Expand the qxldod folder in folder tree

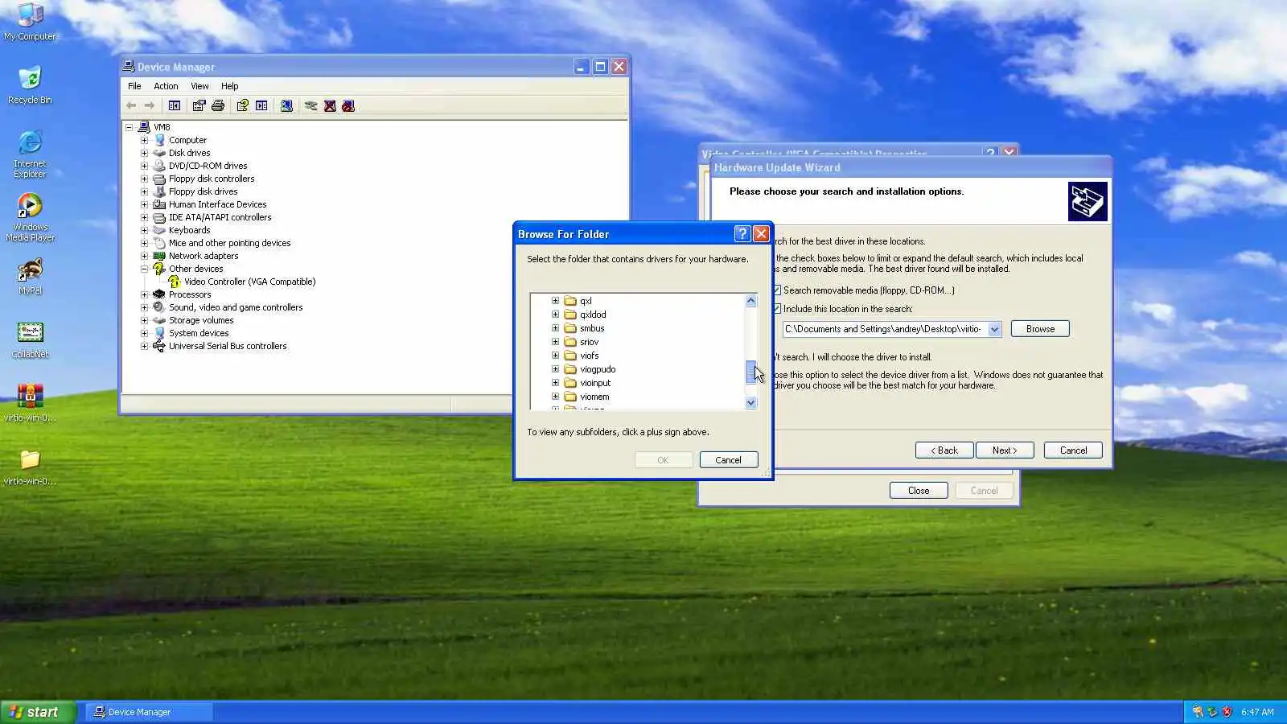(x=555, y=315)
